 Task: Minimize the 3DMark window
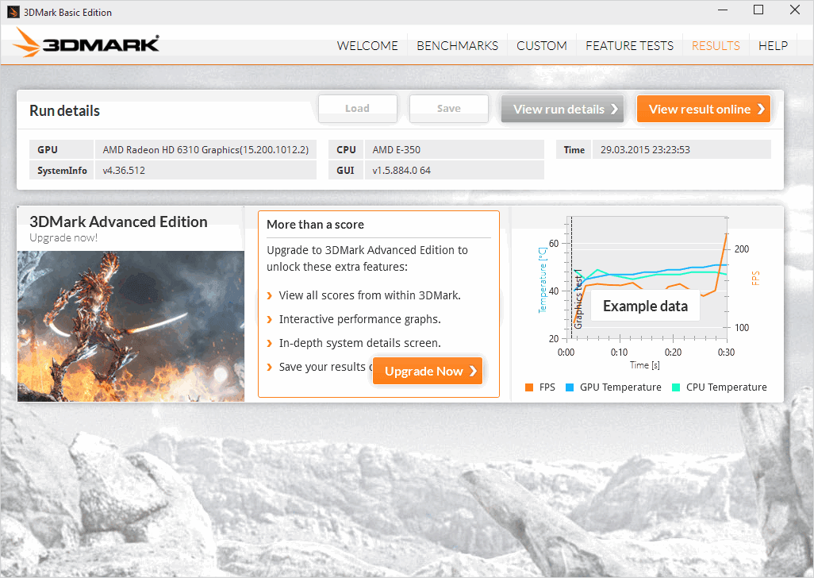[722, 10]
